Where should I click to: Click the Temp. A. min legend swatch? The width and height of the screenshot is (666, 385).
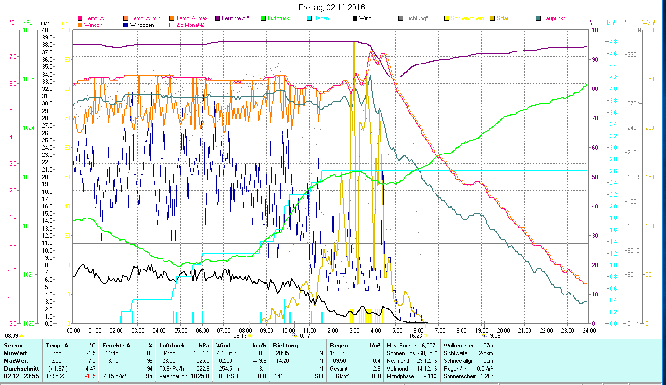coord(126,18)
